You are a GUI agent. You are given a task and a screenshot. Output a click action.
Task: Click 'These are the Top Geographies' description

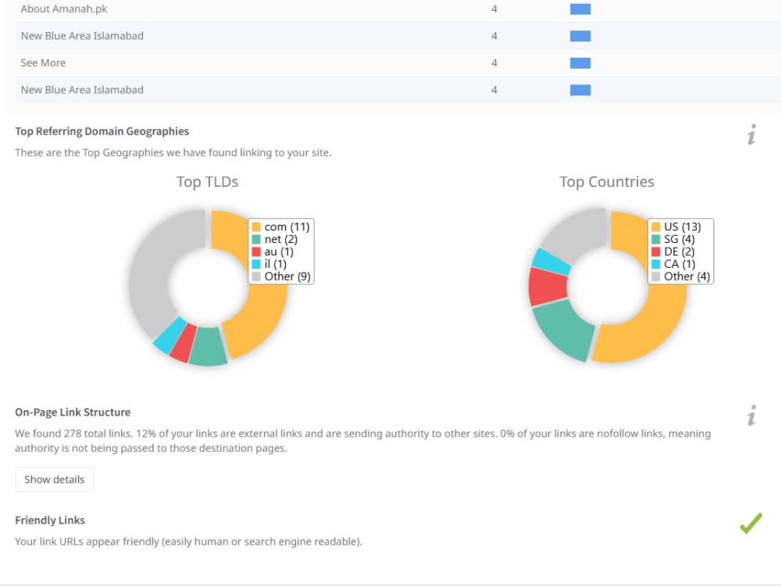coord(173,152)
